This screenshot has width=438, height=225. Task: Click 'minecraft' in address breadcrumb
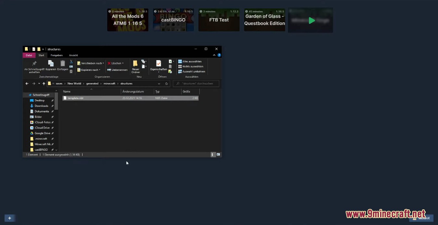[x=109, y=83]
